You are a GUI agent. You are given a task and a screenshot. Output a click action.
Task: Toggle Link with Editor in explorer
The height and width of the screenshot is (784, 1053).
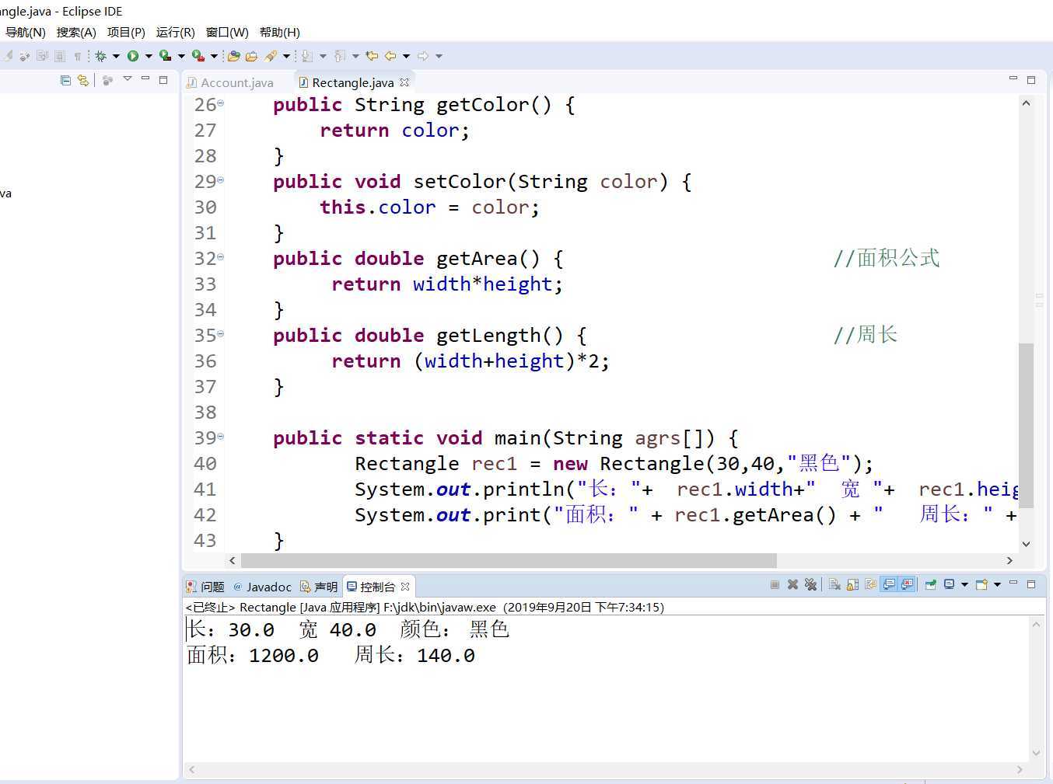click(x=82, y=80)
